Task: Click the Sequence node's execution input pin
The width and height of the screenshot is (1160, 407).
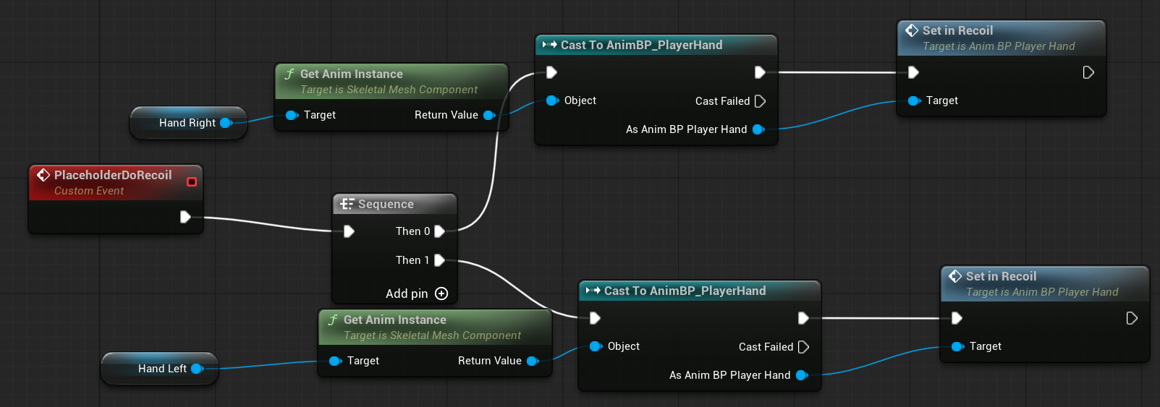Action: (349, 231)
